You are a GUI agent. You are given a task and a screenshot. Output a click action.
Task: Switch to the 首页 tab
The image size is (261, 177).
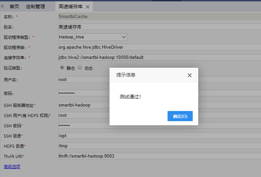(14, 7)
